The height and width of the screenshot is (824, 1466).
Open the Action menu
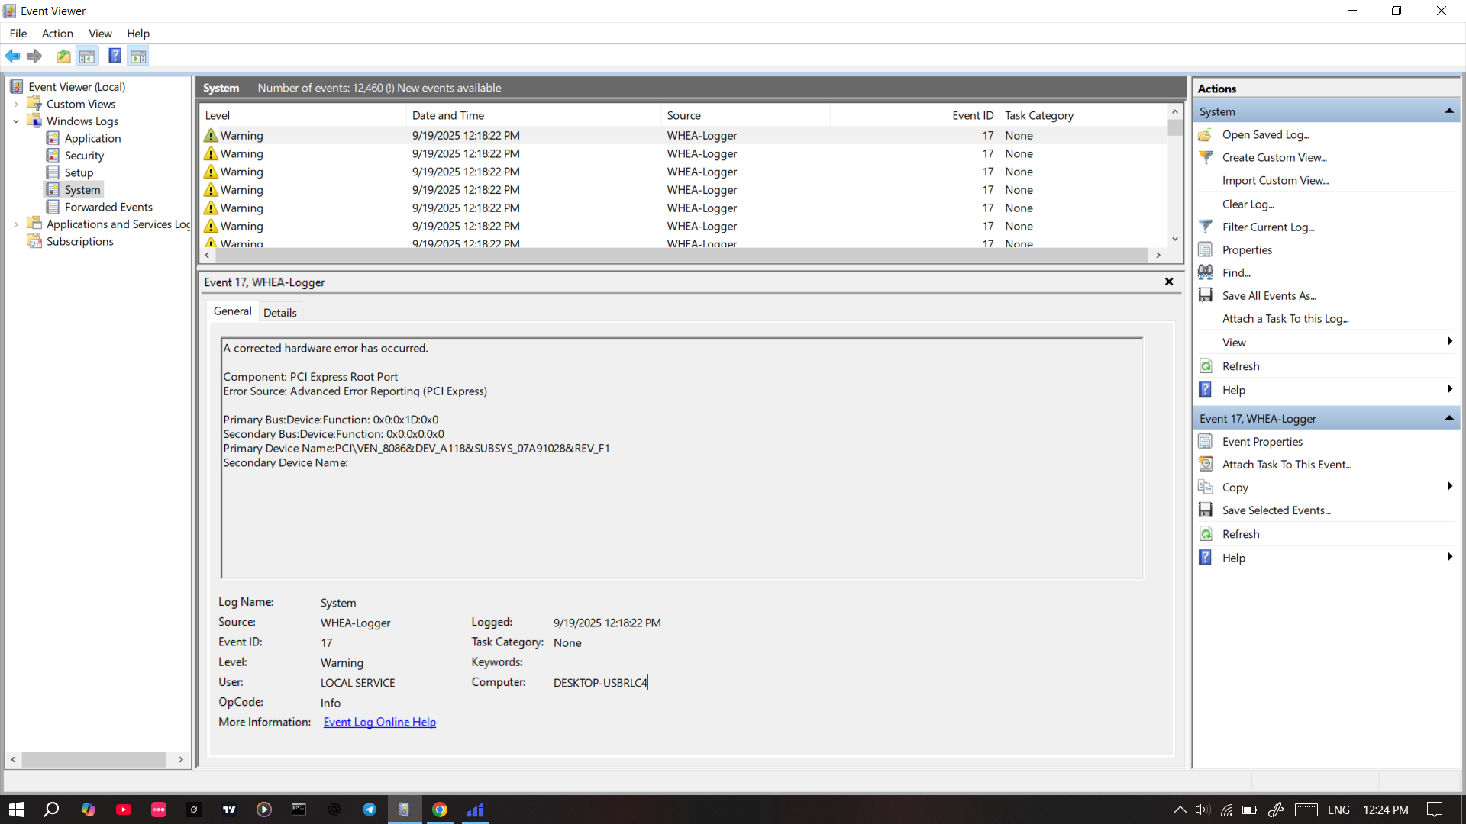(57, 34)
